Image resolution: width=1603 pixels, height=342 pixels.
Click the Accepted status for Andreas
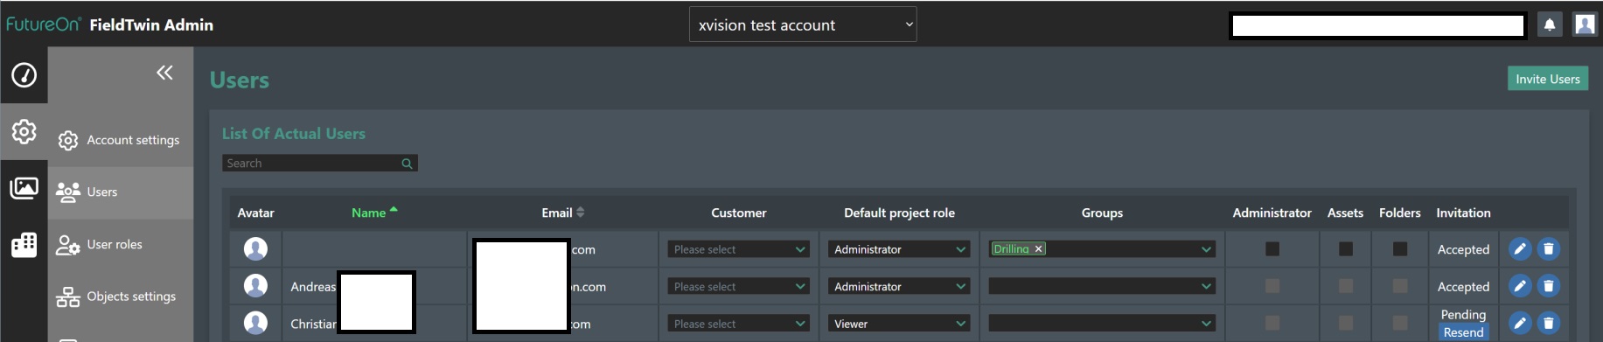[1463, 287]
